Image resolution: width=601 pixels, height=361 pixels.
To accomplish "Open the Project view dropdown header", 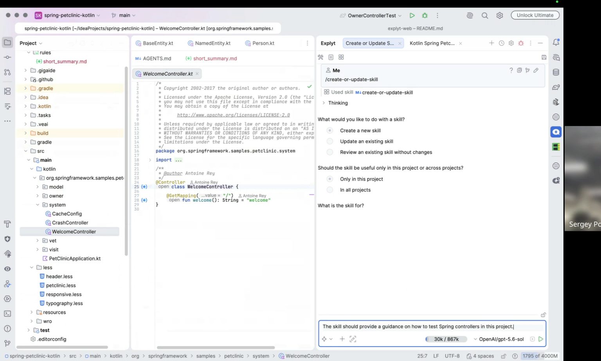I will tap(31, 43).
